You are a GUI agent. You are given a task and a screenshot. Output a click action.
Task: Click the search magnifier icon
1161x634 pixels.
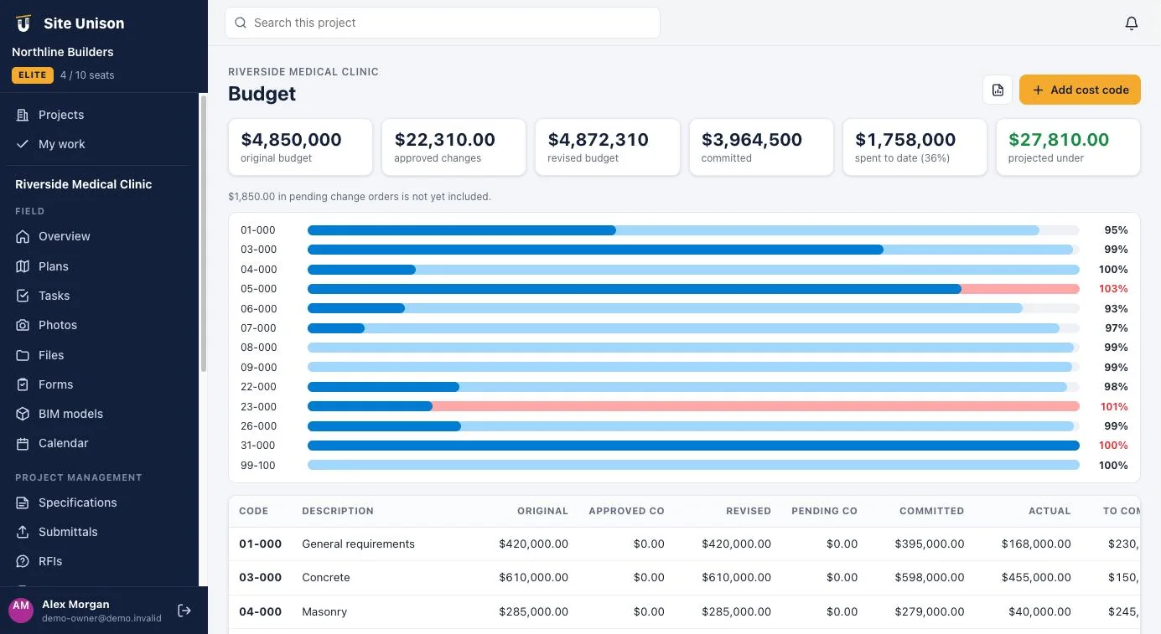(241, 23)
